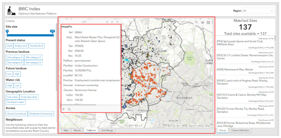Go to the next feature in popup
The image size is (281, 138).
pos(112,22)
